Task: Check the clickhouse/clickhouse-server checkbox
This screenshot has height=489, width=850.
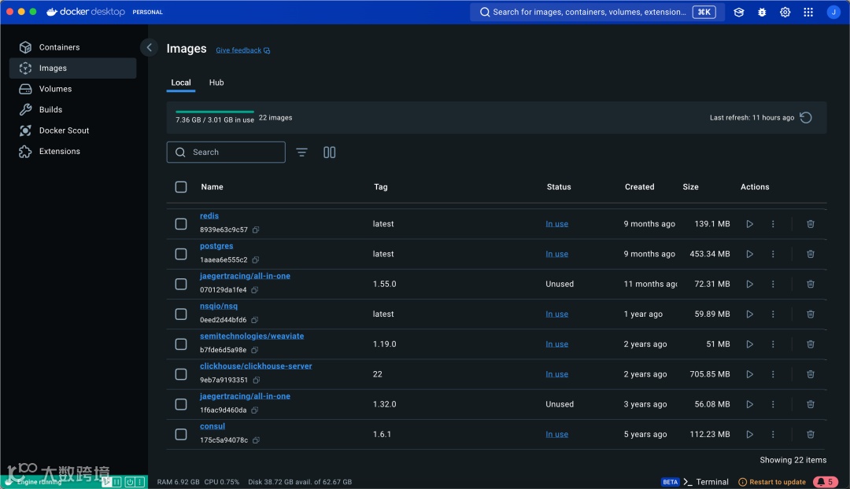Action: pyautogui.click(x=181, y=374)
